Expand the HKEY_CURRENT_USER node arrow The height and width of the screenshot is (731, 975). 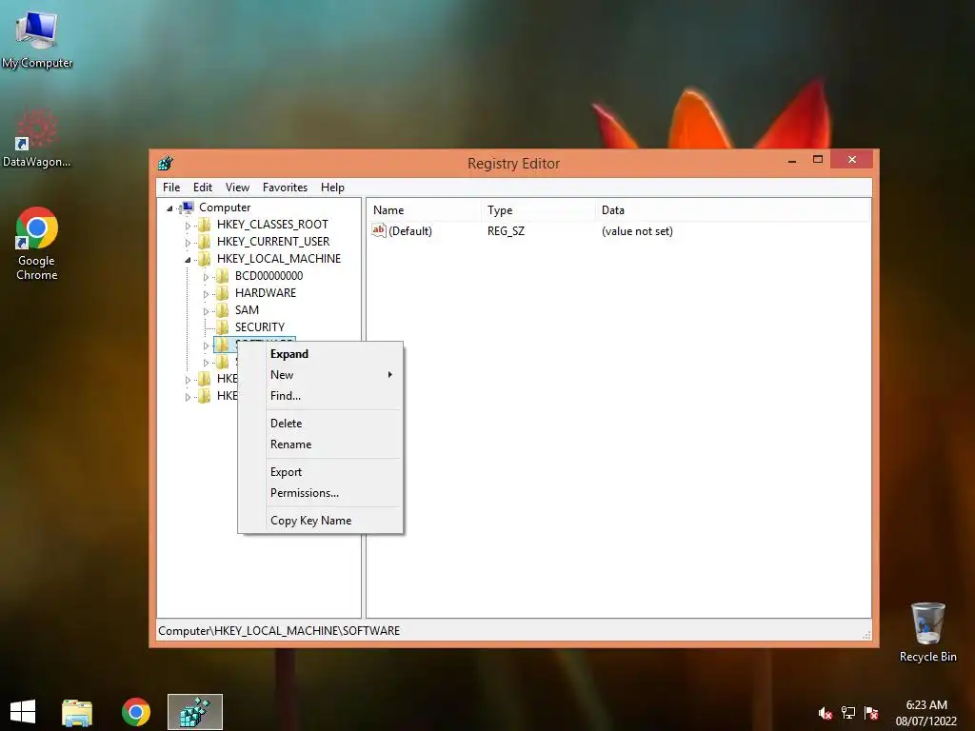tap(188, 243)
